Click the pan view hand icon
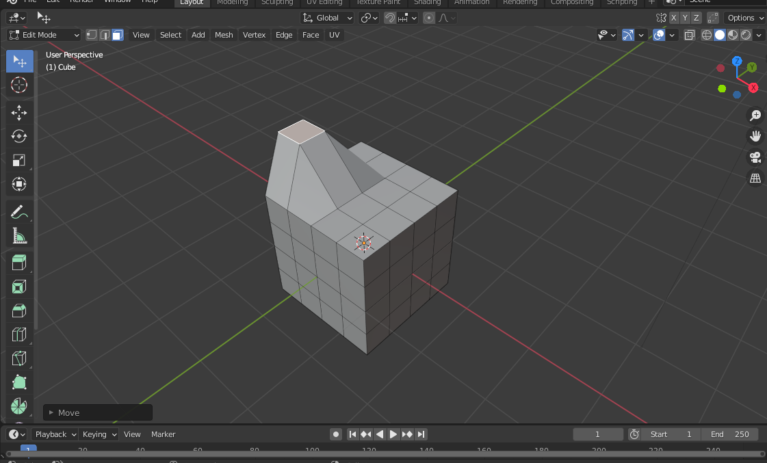 point(755,136)
